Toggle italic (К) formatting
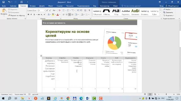The height and width of the screenshot is (101, 181). (31, 15)
